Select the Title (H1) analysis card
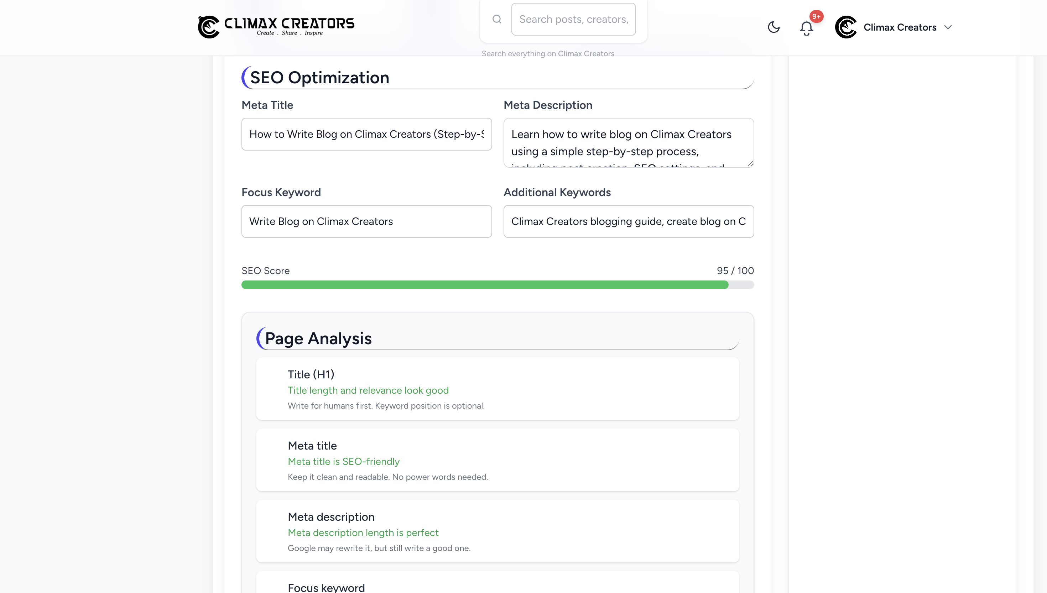 (x=498, y=389)
